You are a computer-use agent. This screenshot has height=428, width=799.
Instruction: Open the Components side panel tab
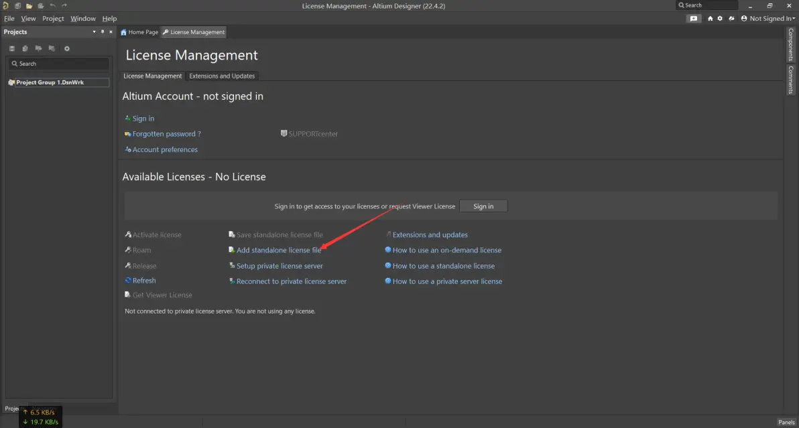coord(790,44)
